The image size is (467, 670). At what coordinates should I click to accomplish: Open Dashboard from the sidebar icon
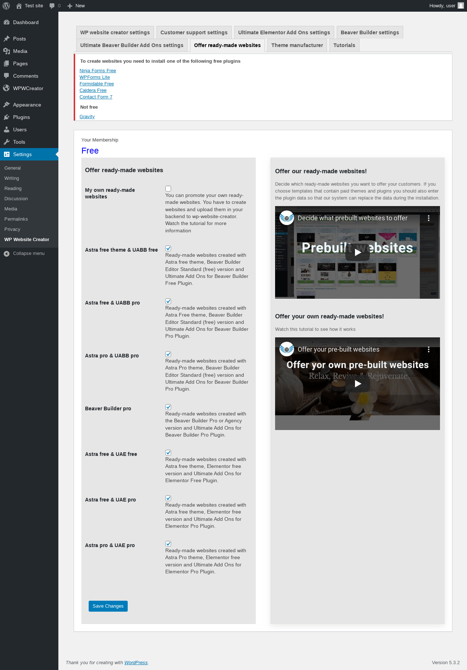tap(7, 22)
